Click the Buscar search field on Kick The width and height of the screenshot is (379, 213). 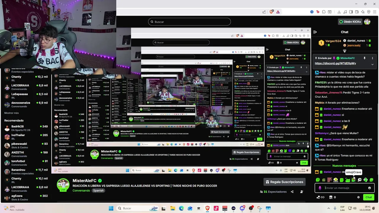pos(189,22)
